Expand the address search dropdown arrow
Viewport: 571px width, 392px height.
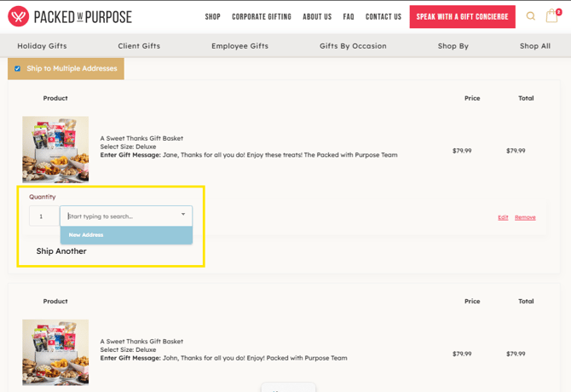183,214
